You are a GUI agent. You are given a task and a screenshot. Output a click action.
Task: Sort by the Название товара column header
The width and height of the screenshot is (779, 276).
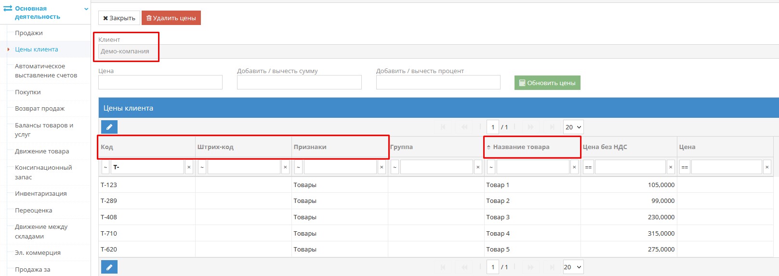(521, 147)
